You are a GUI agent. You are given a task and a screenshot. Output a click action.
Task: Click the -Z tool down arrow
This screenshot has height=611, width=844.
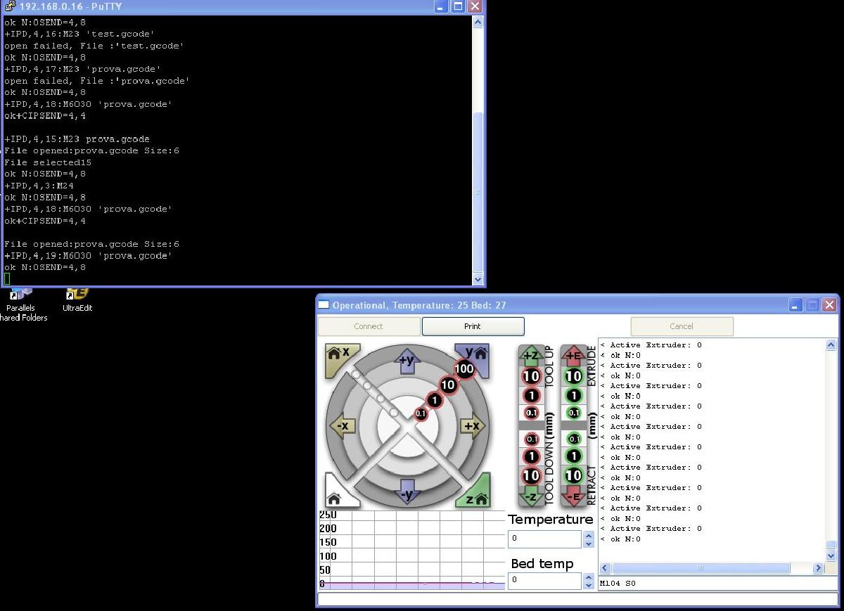coord(531,496)
